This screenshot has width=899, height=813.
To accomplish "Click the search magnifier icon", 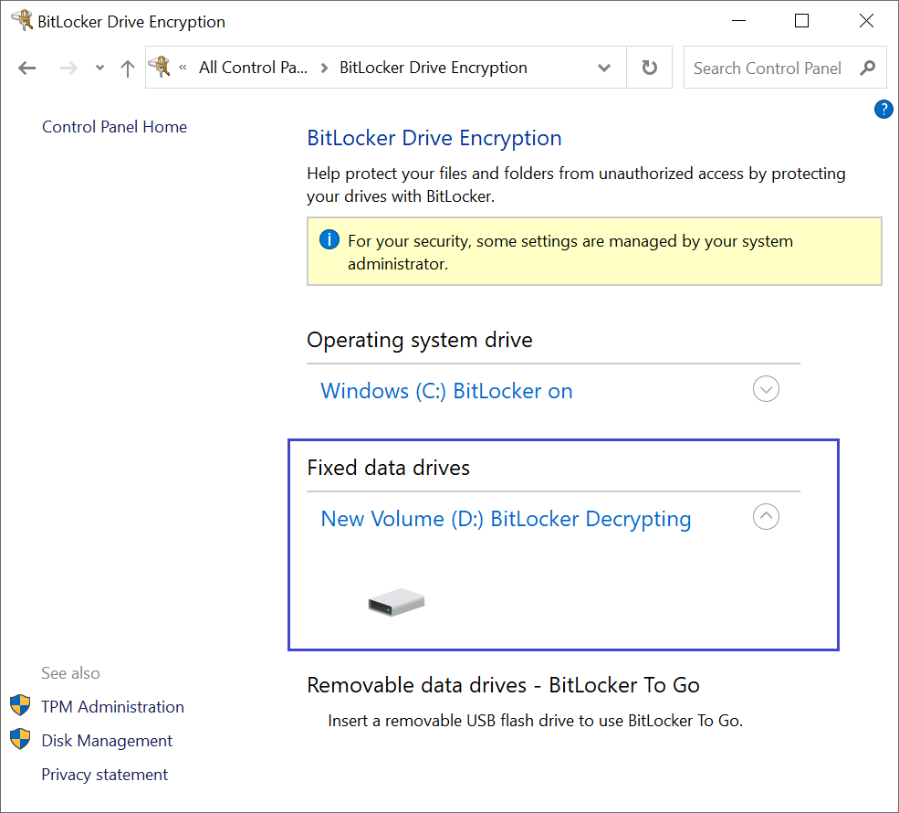I will point(867,68).
